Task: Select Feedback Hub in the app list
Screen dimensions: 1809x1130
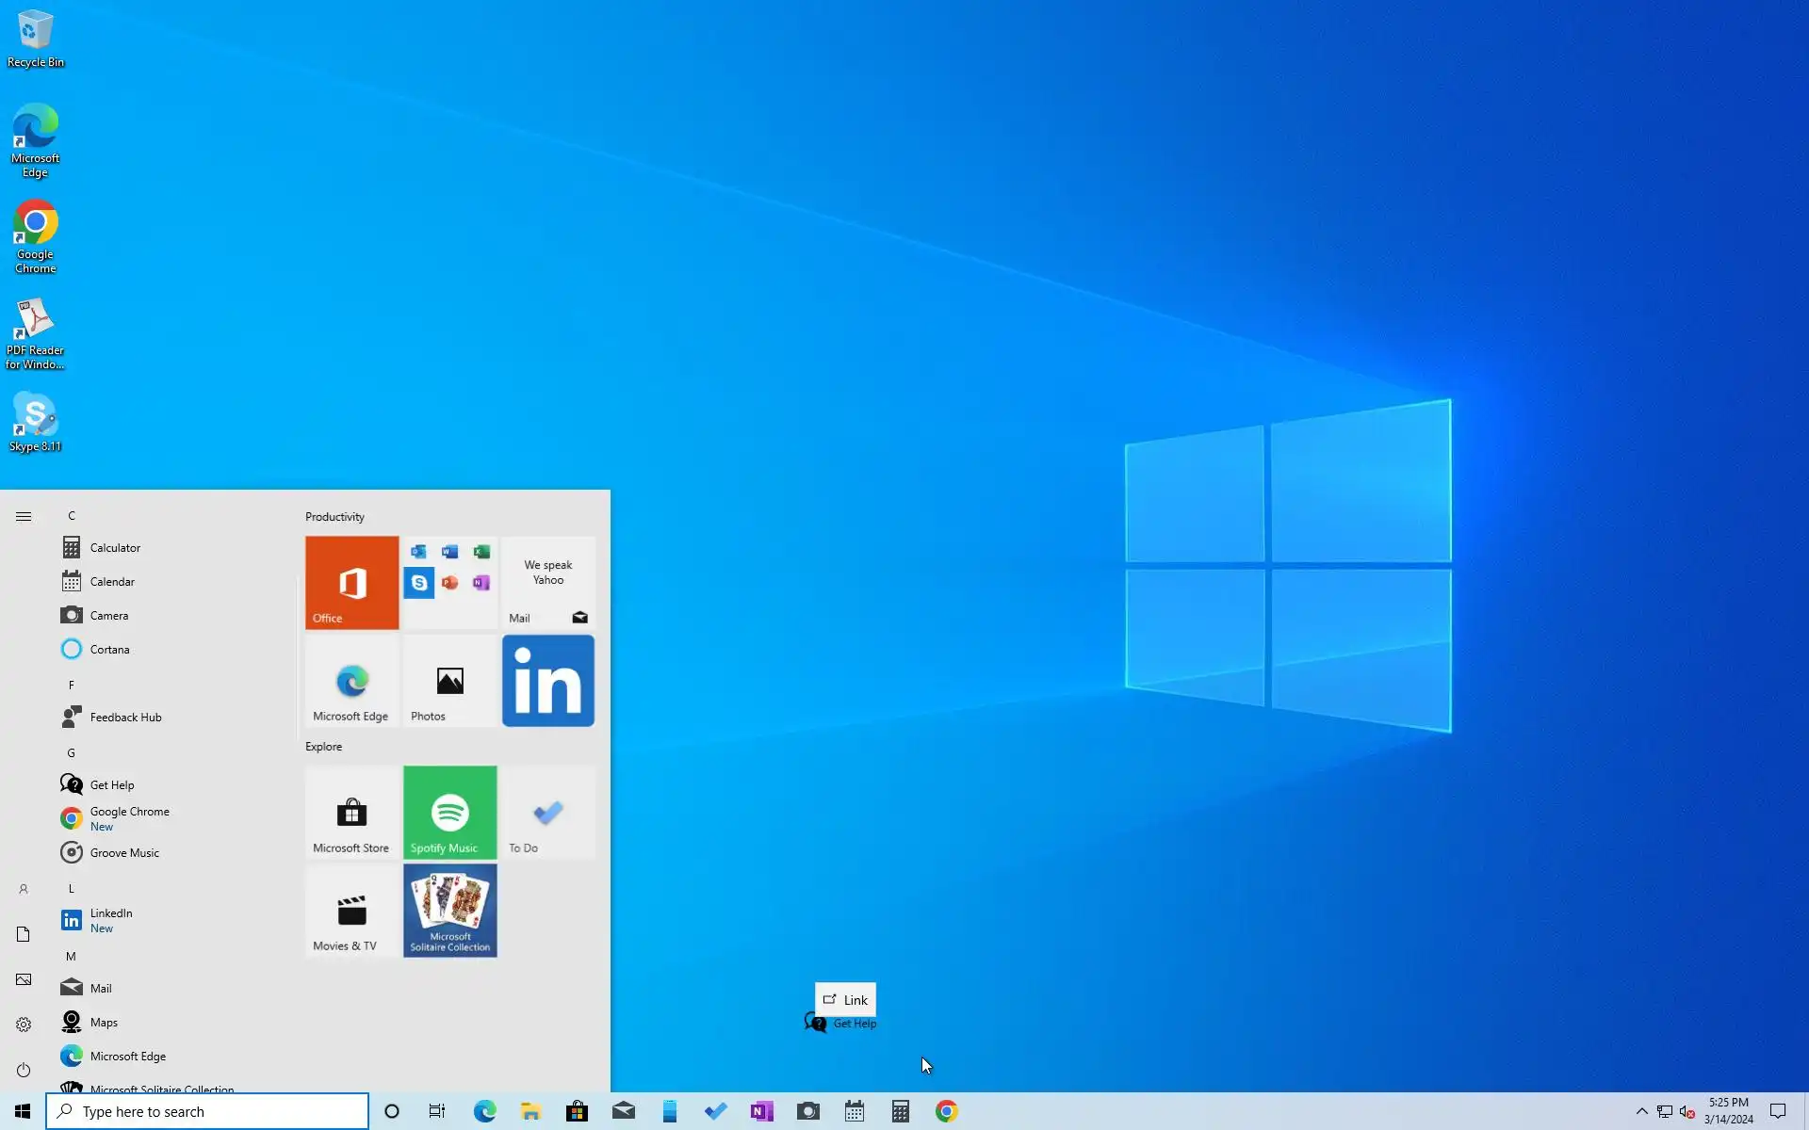Action: 125,717
